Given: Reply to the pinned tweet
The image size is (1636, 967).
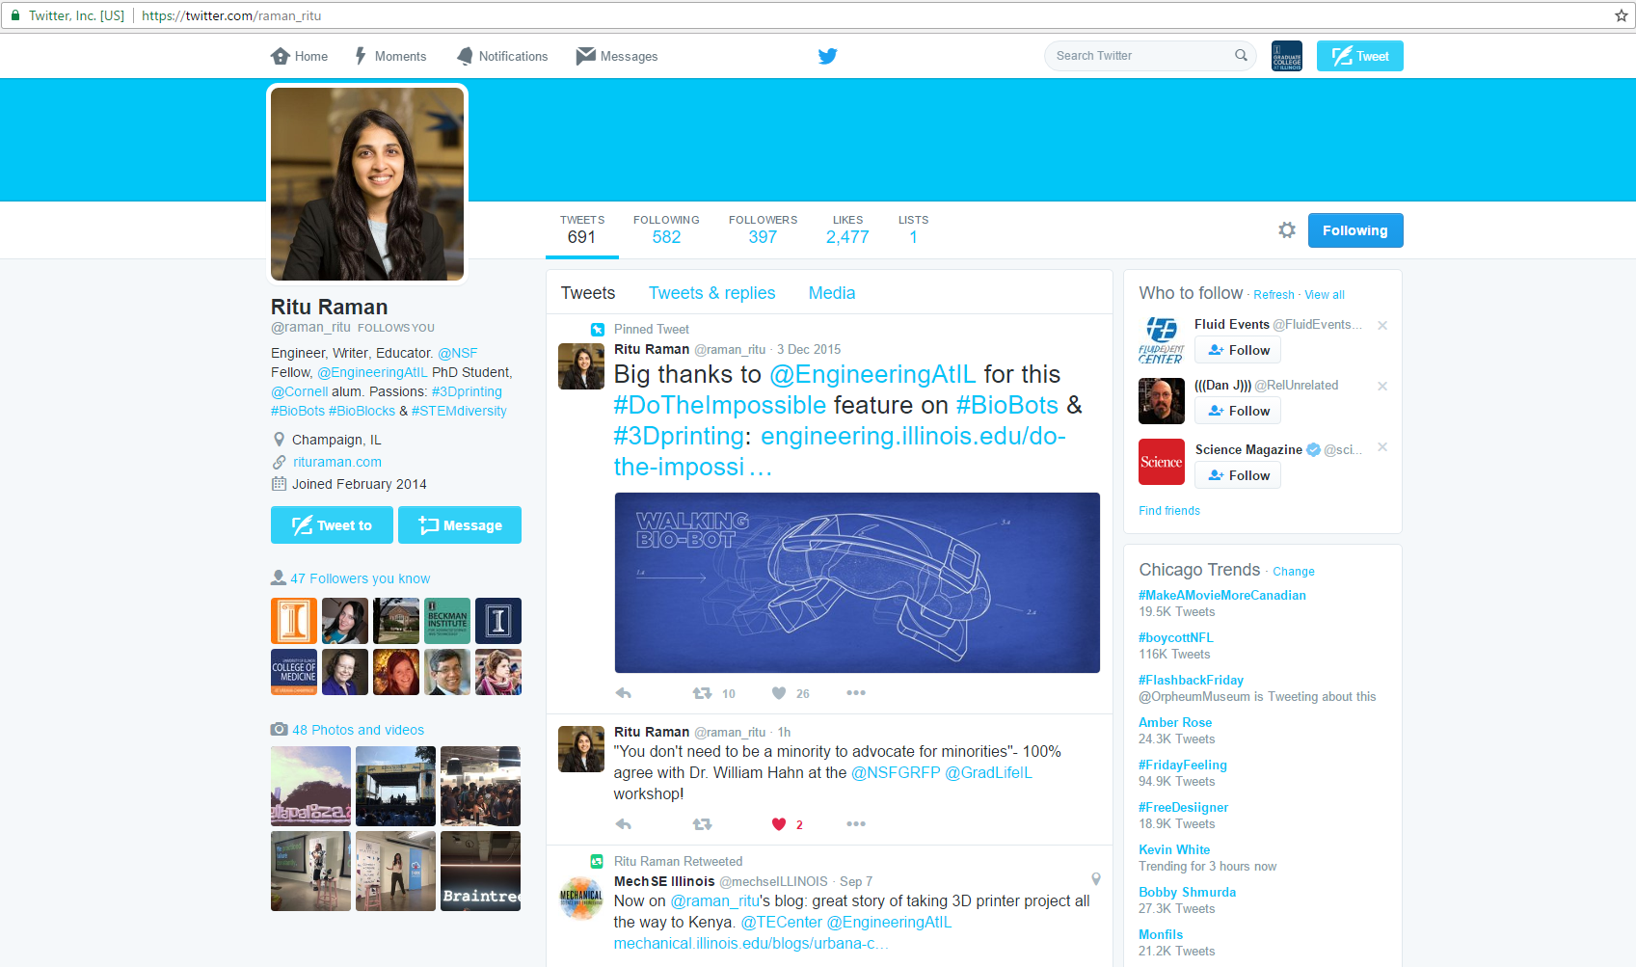Looking at the screenshot, I should coord(624,693).
